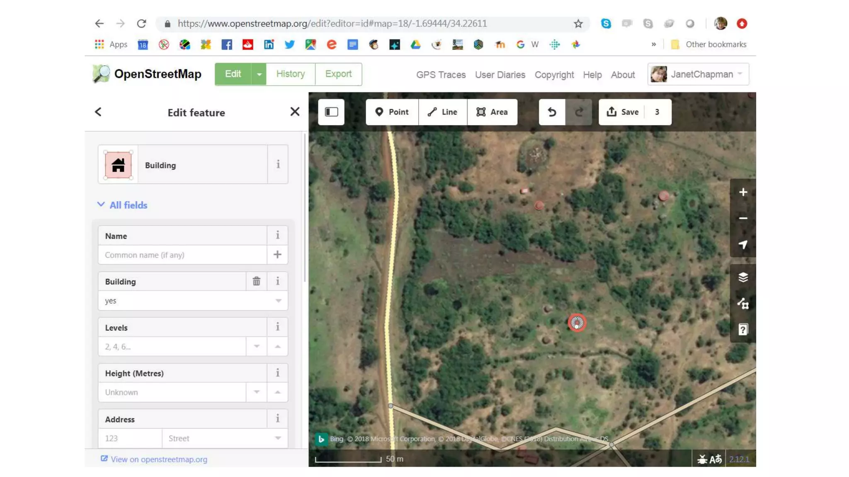Open the map data settings icon
The image size is (849, 477).
click(743, 304)
